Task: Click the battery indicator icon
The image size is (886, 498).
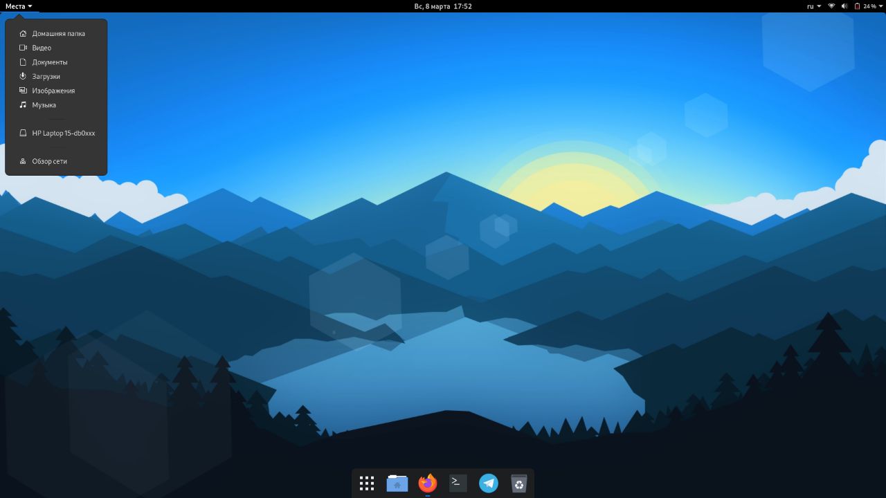Action: pos(857,6)
